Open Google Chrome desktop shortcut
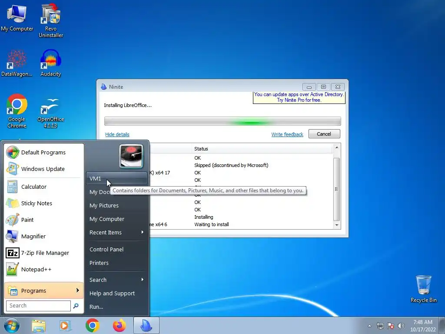445x334 pixels. (x=17, y=111)
